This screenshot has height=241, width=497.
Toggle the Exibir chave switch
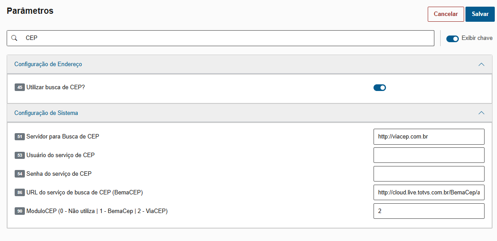click(452, 39)
